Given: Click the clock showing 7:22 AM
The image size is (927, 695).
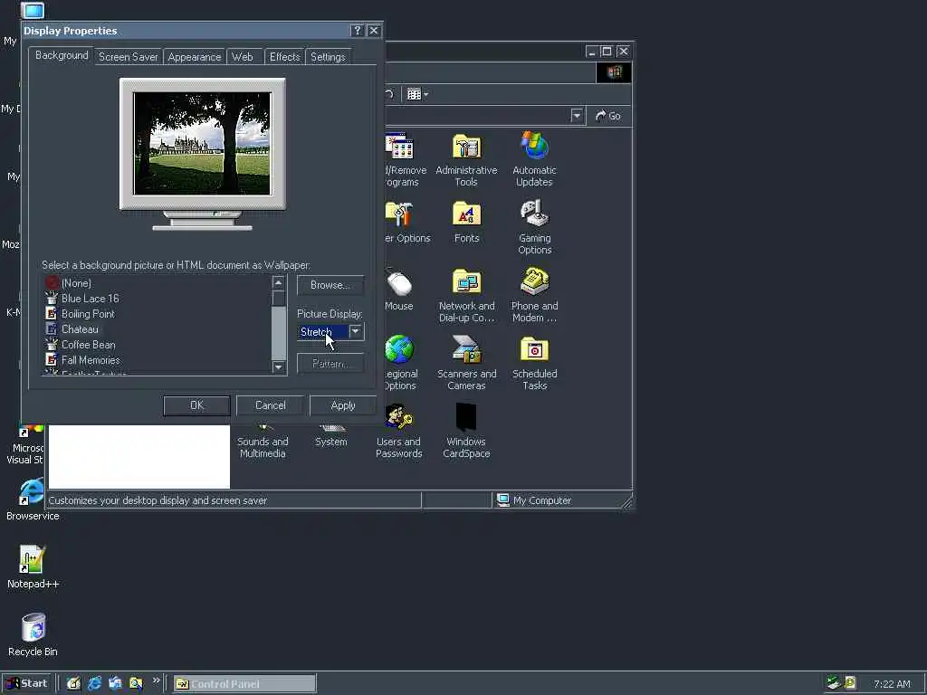Looking at the screenshot, I should click(892, 684).
